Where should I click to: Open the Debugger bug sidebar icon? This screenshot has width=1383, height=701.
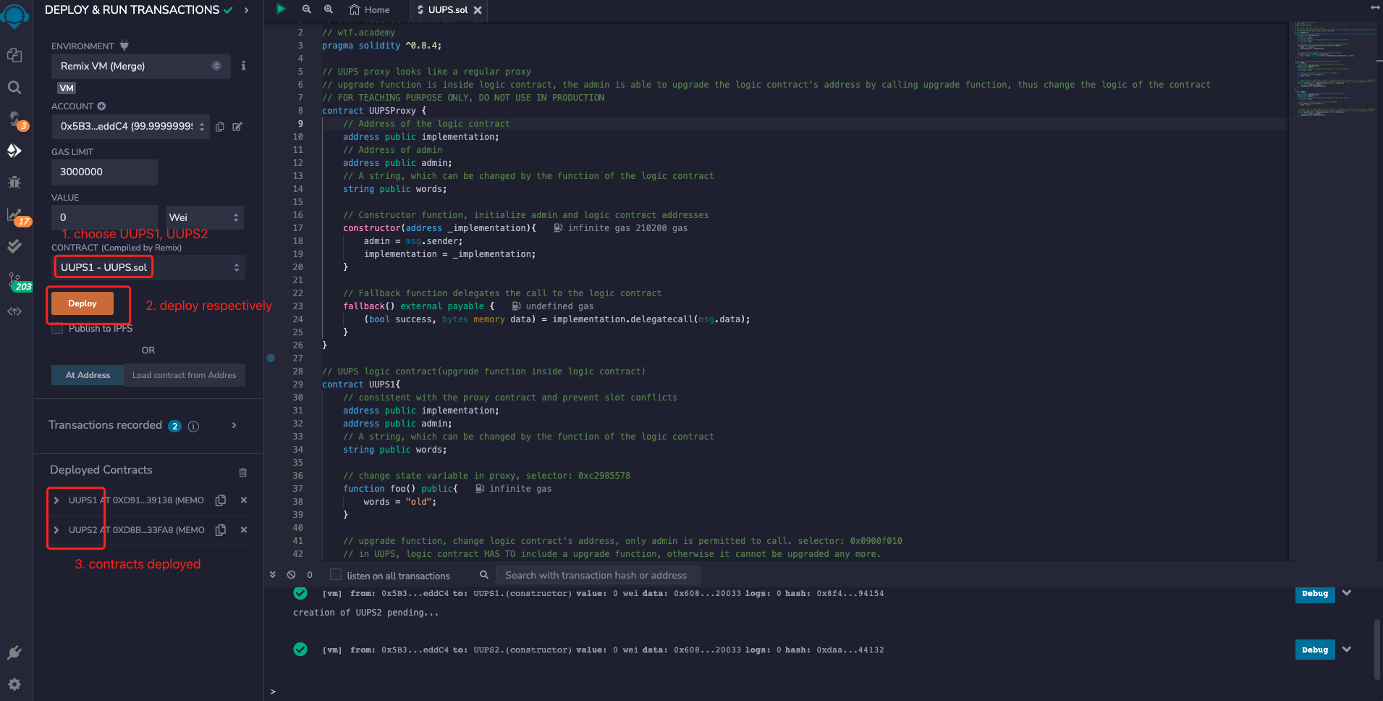pyautogui.click(x=14, y=182)
